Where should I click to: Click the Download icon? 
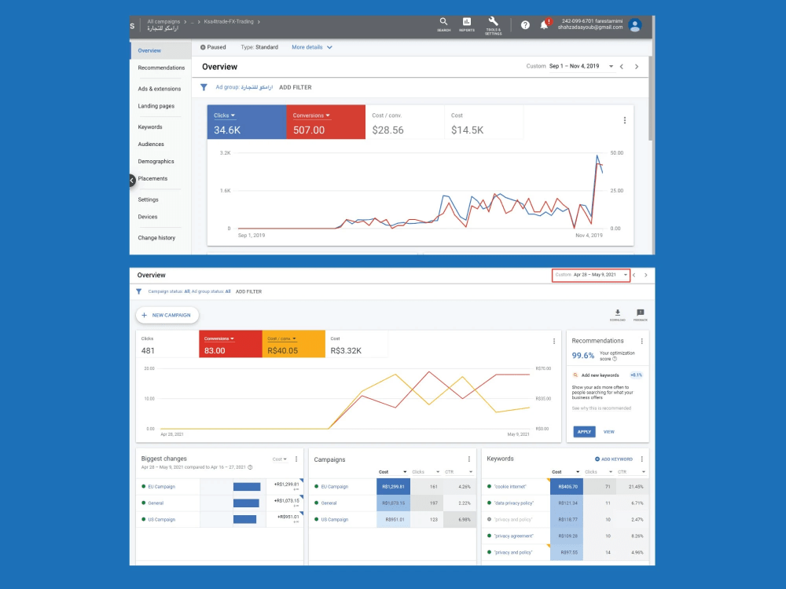(x=618, y=315)
